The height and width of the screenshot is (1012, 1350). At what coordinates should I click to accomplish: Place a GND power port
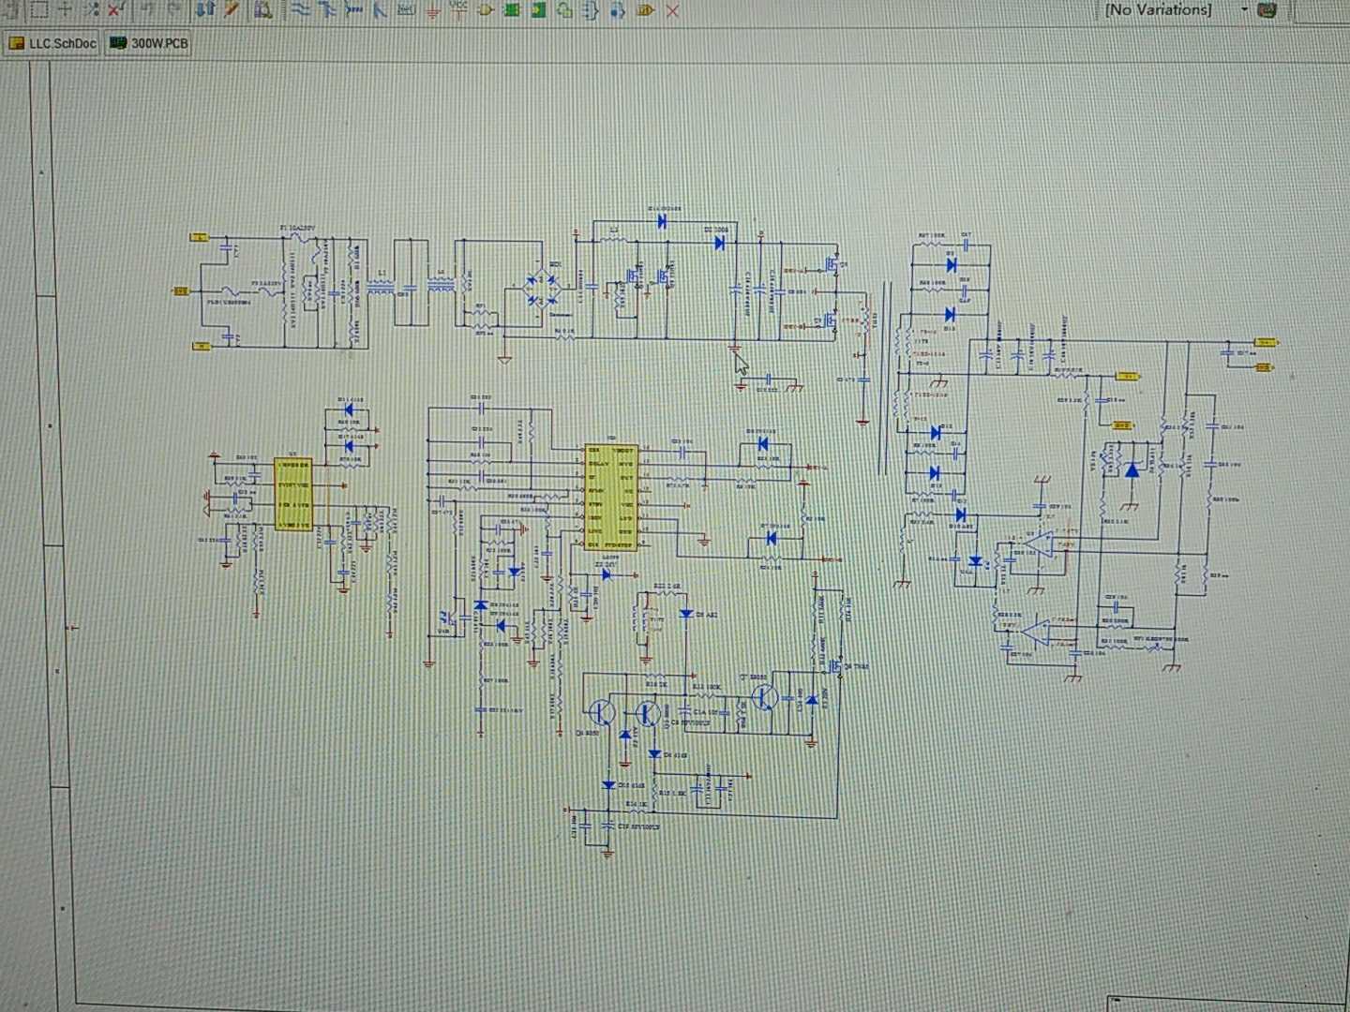[x=431, y=10]
